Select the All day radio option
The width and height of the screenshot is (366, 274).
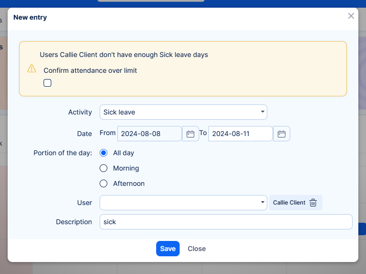tap(103, 153)
